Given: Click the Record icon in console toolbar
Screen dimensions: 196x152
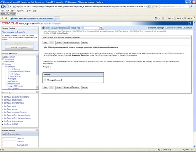Looking at the screenshot, I should point(69,27).
